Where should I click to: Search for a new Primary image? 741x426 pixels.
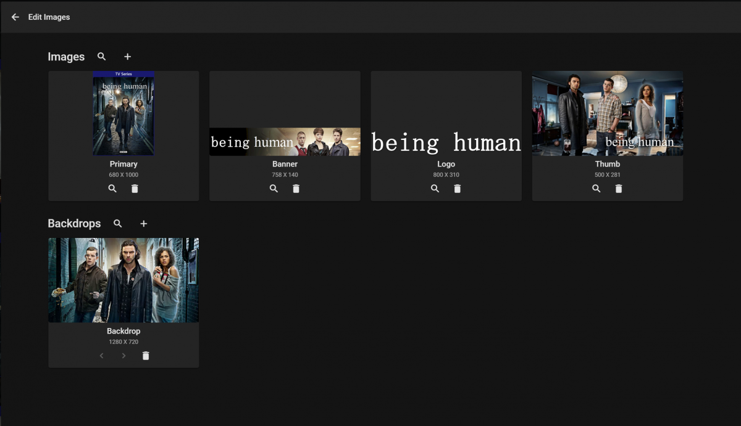112,189
